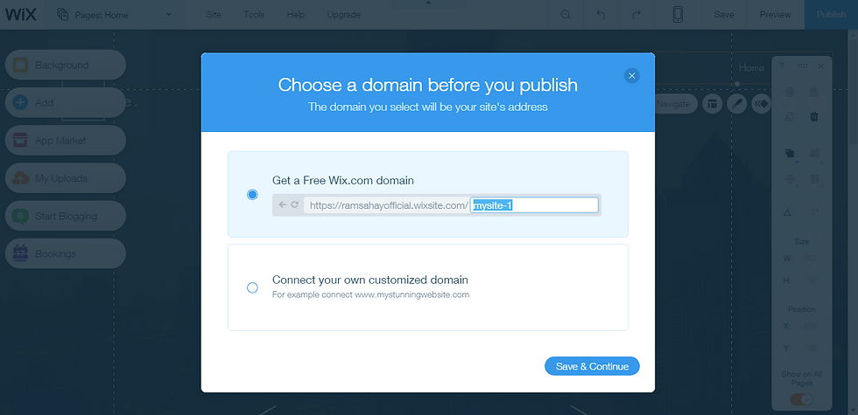Click the Wix logo

pyautogui.click(x=21, y=15)
